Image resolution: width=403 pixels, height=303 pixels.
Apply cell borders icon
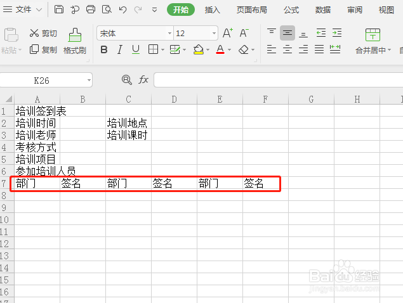tap(153, 49)
